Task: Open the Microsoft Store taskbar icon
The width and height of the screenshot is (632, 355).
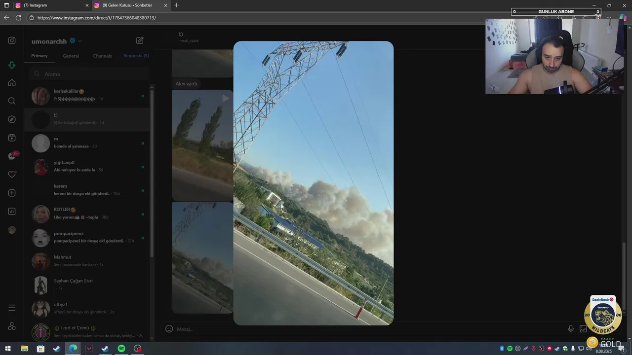Action: click(x=40, y=349)
